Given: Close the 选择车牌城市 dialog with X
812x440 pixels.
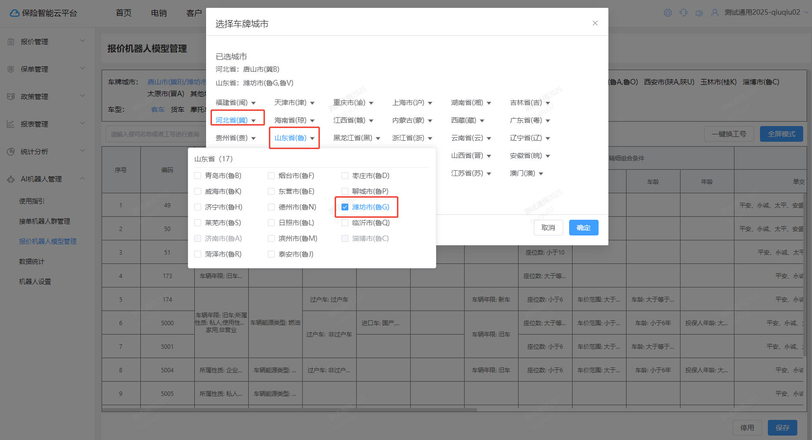Looking at the screenshot, I should 595,23.
